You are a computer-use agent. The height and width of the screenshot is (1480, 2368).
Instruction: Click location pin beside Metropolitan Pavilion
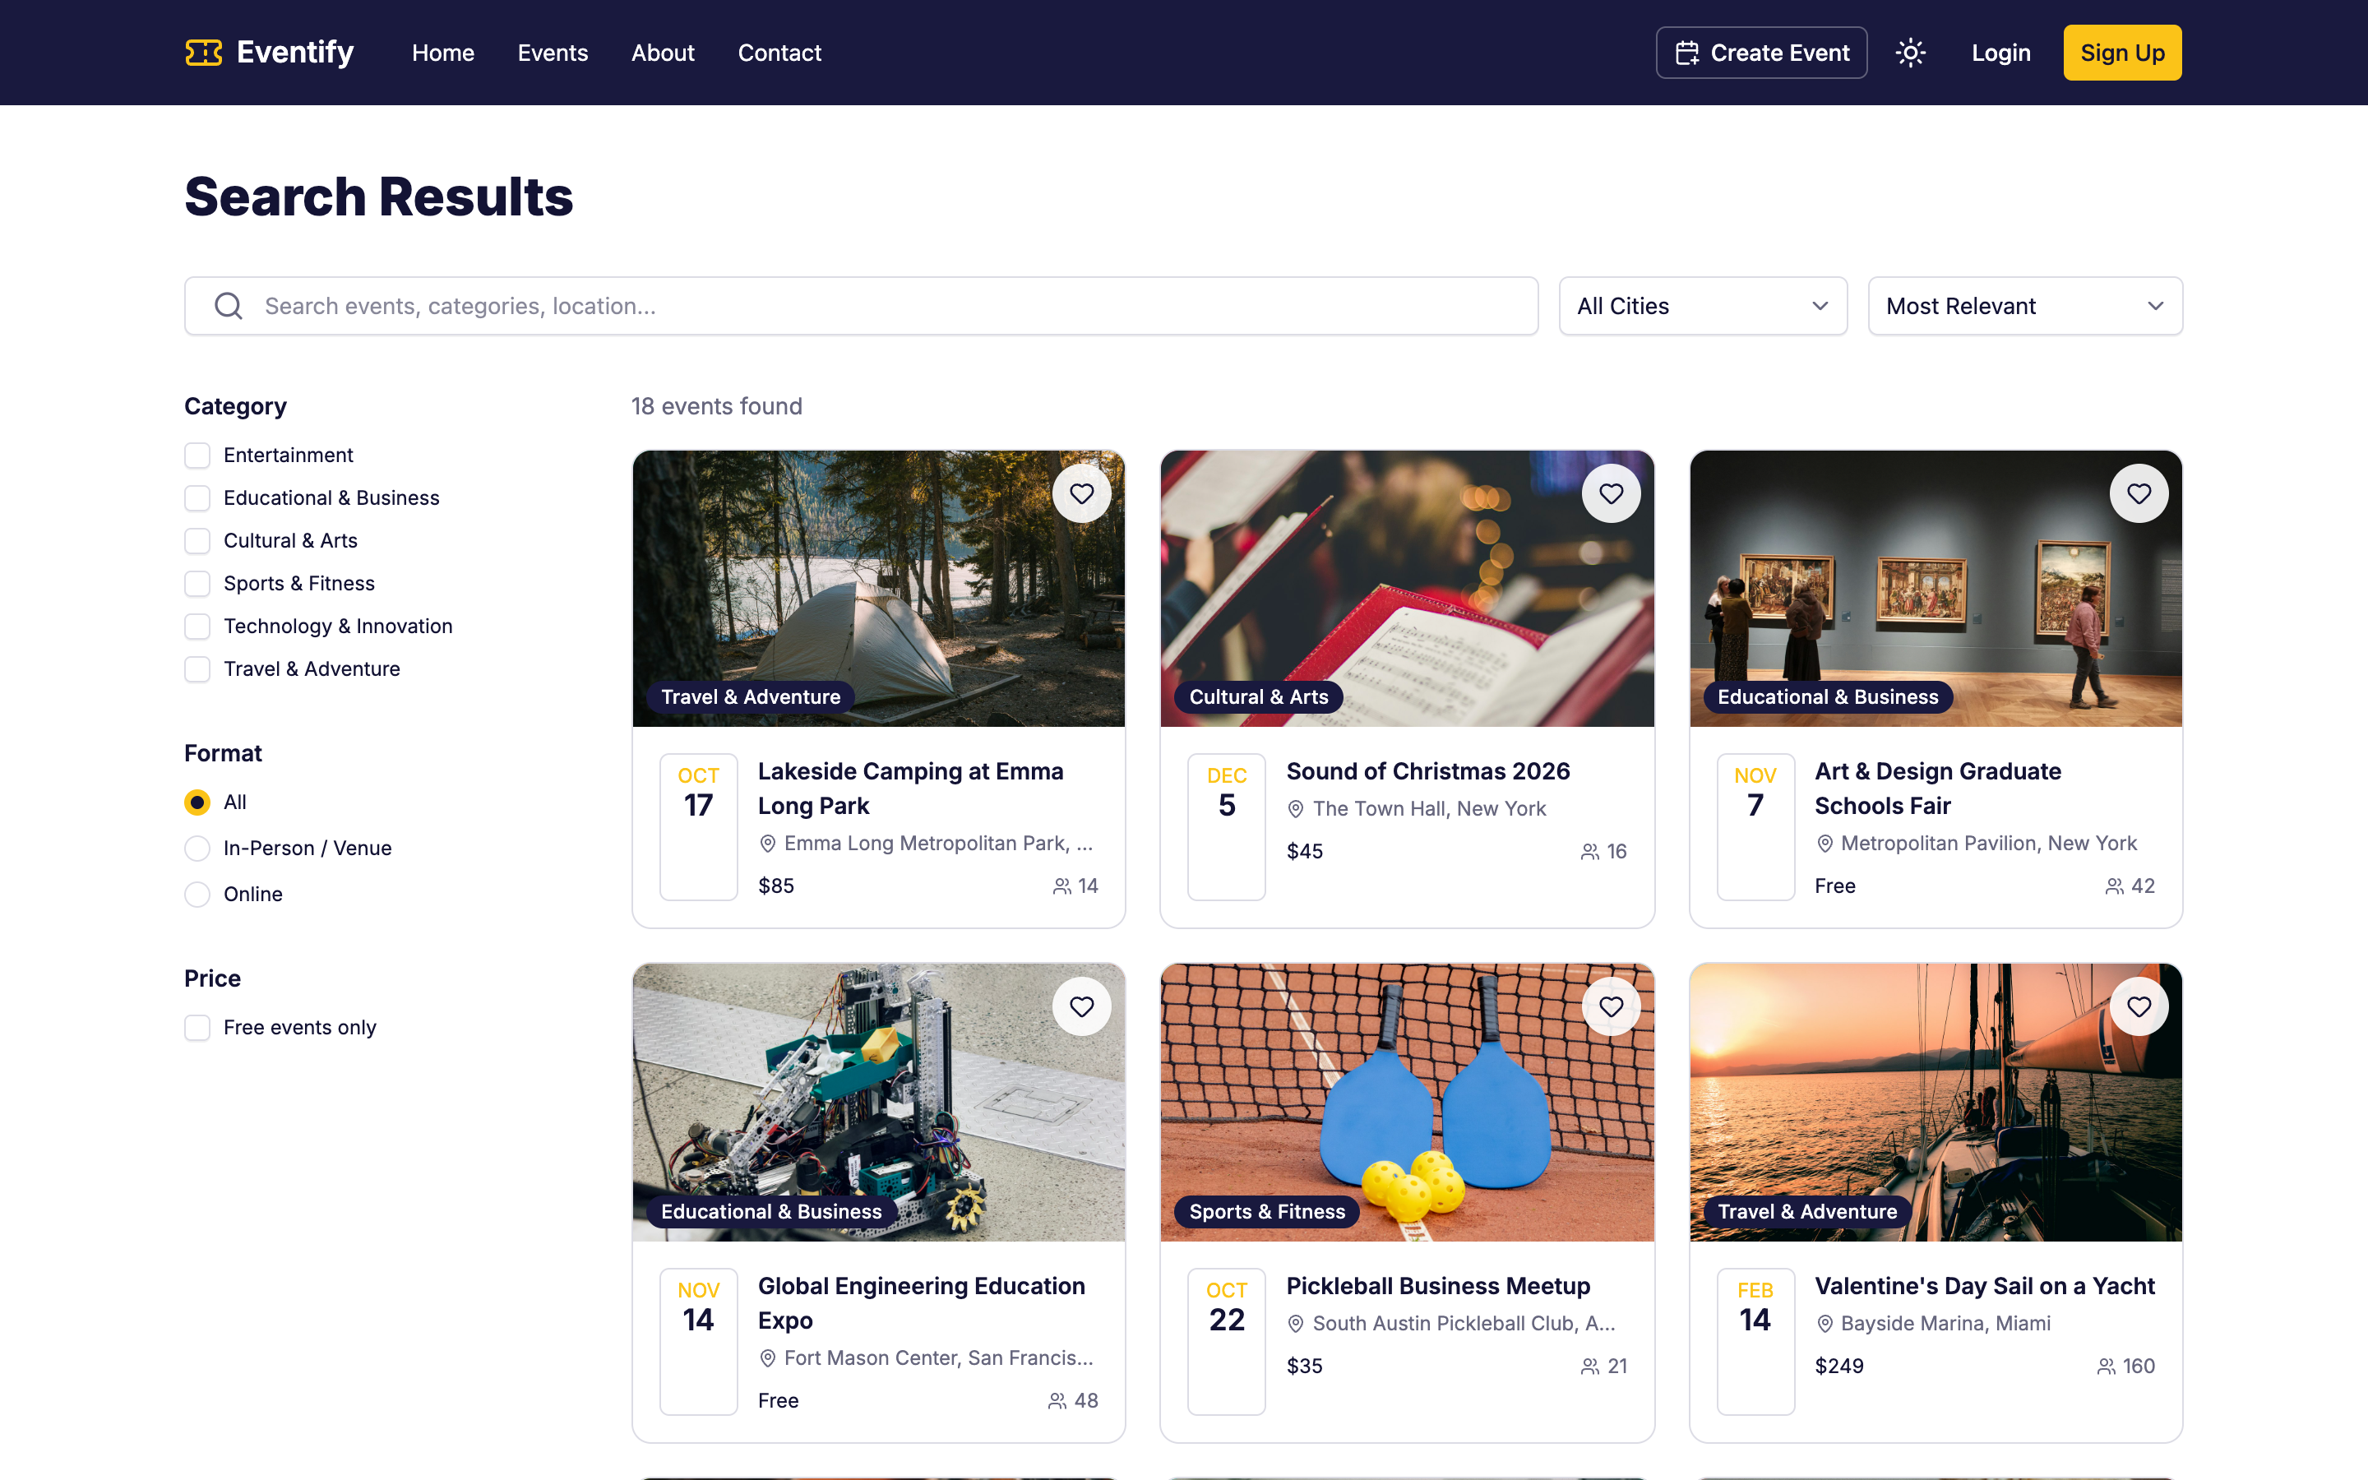coord(1825,843)
